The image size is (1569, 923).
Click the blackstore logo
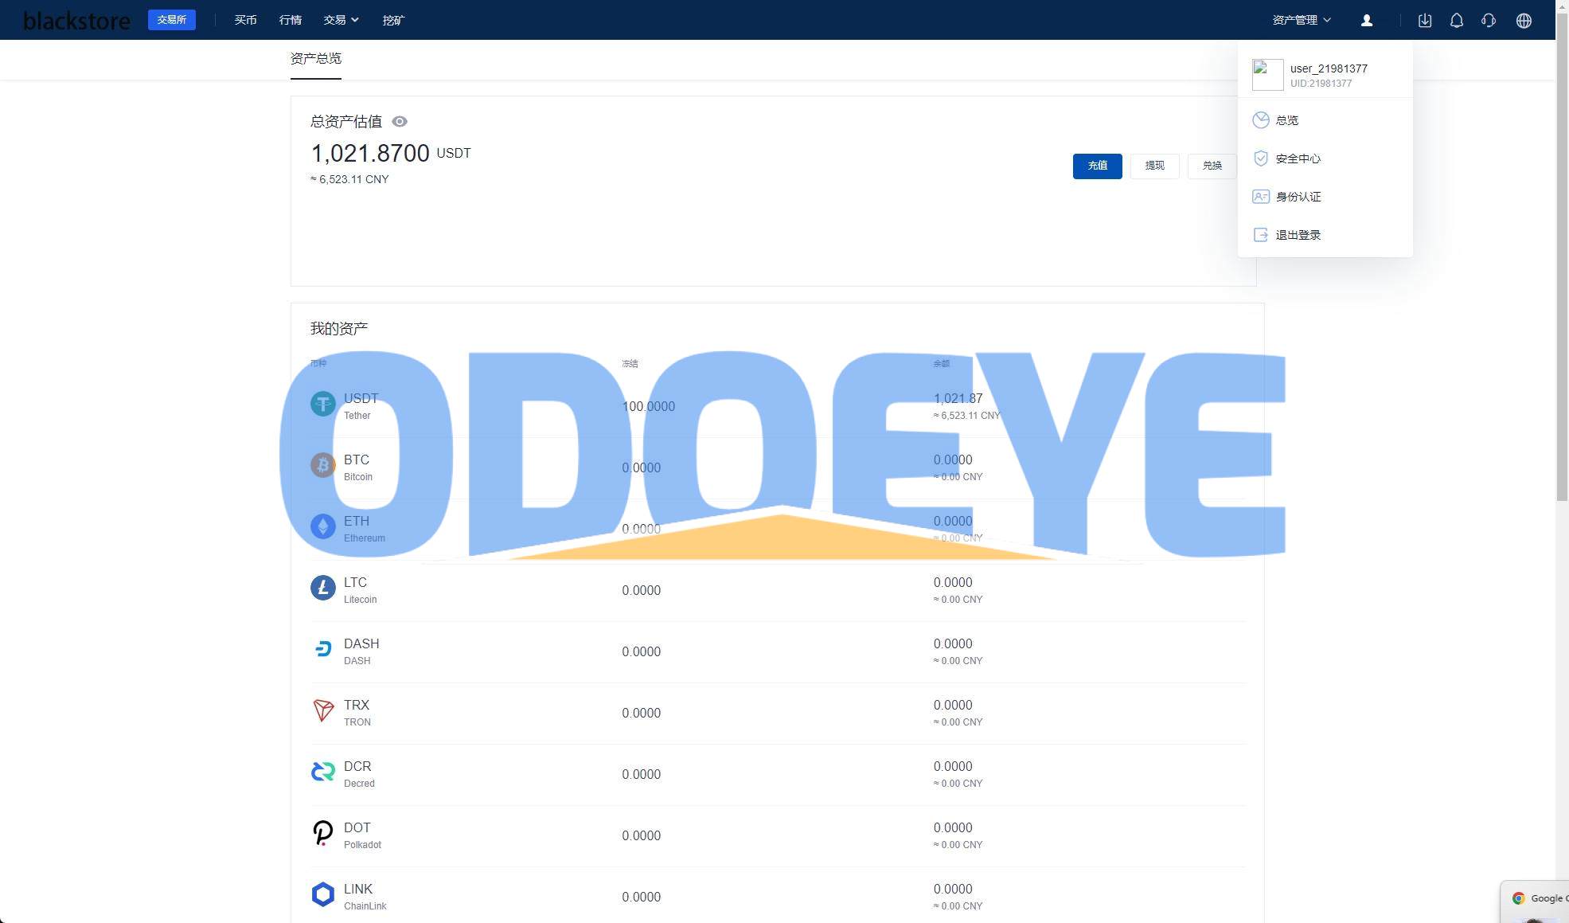coord(76,21)
